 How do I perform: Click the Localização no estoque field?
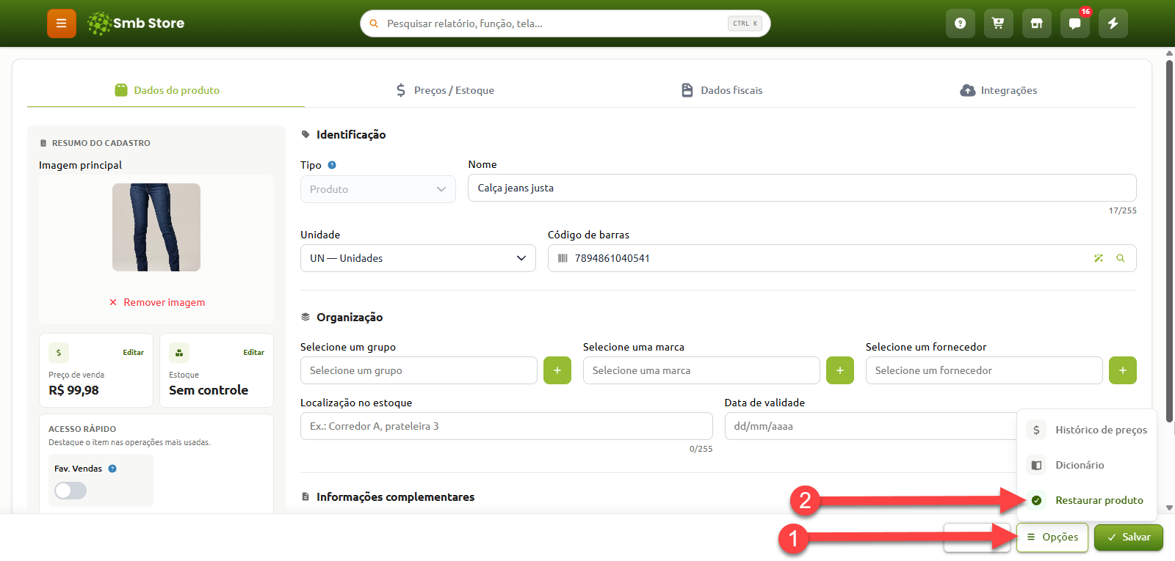pyautogui.click(x=507, y=426)
